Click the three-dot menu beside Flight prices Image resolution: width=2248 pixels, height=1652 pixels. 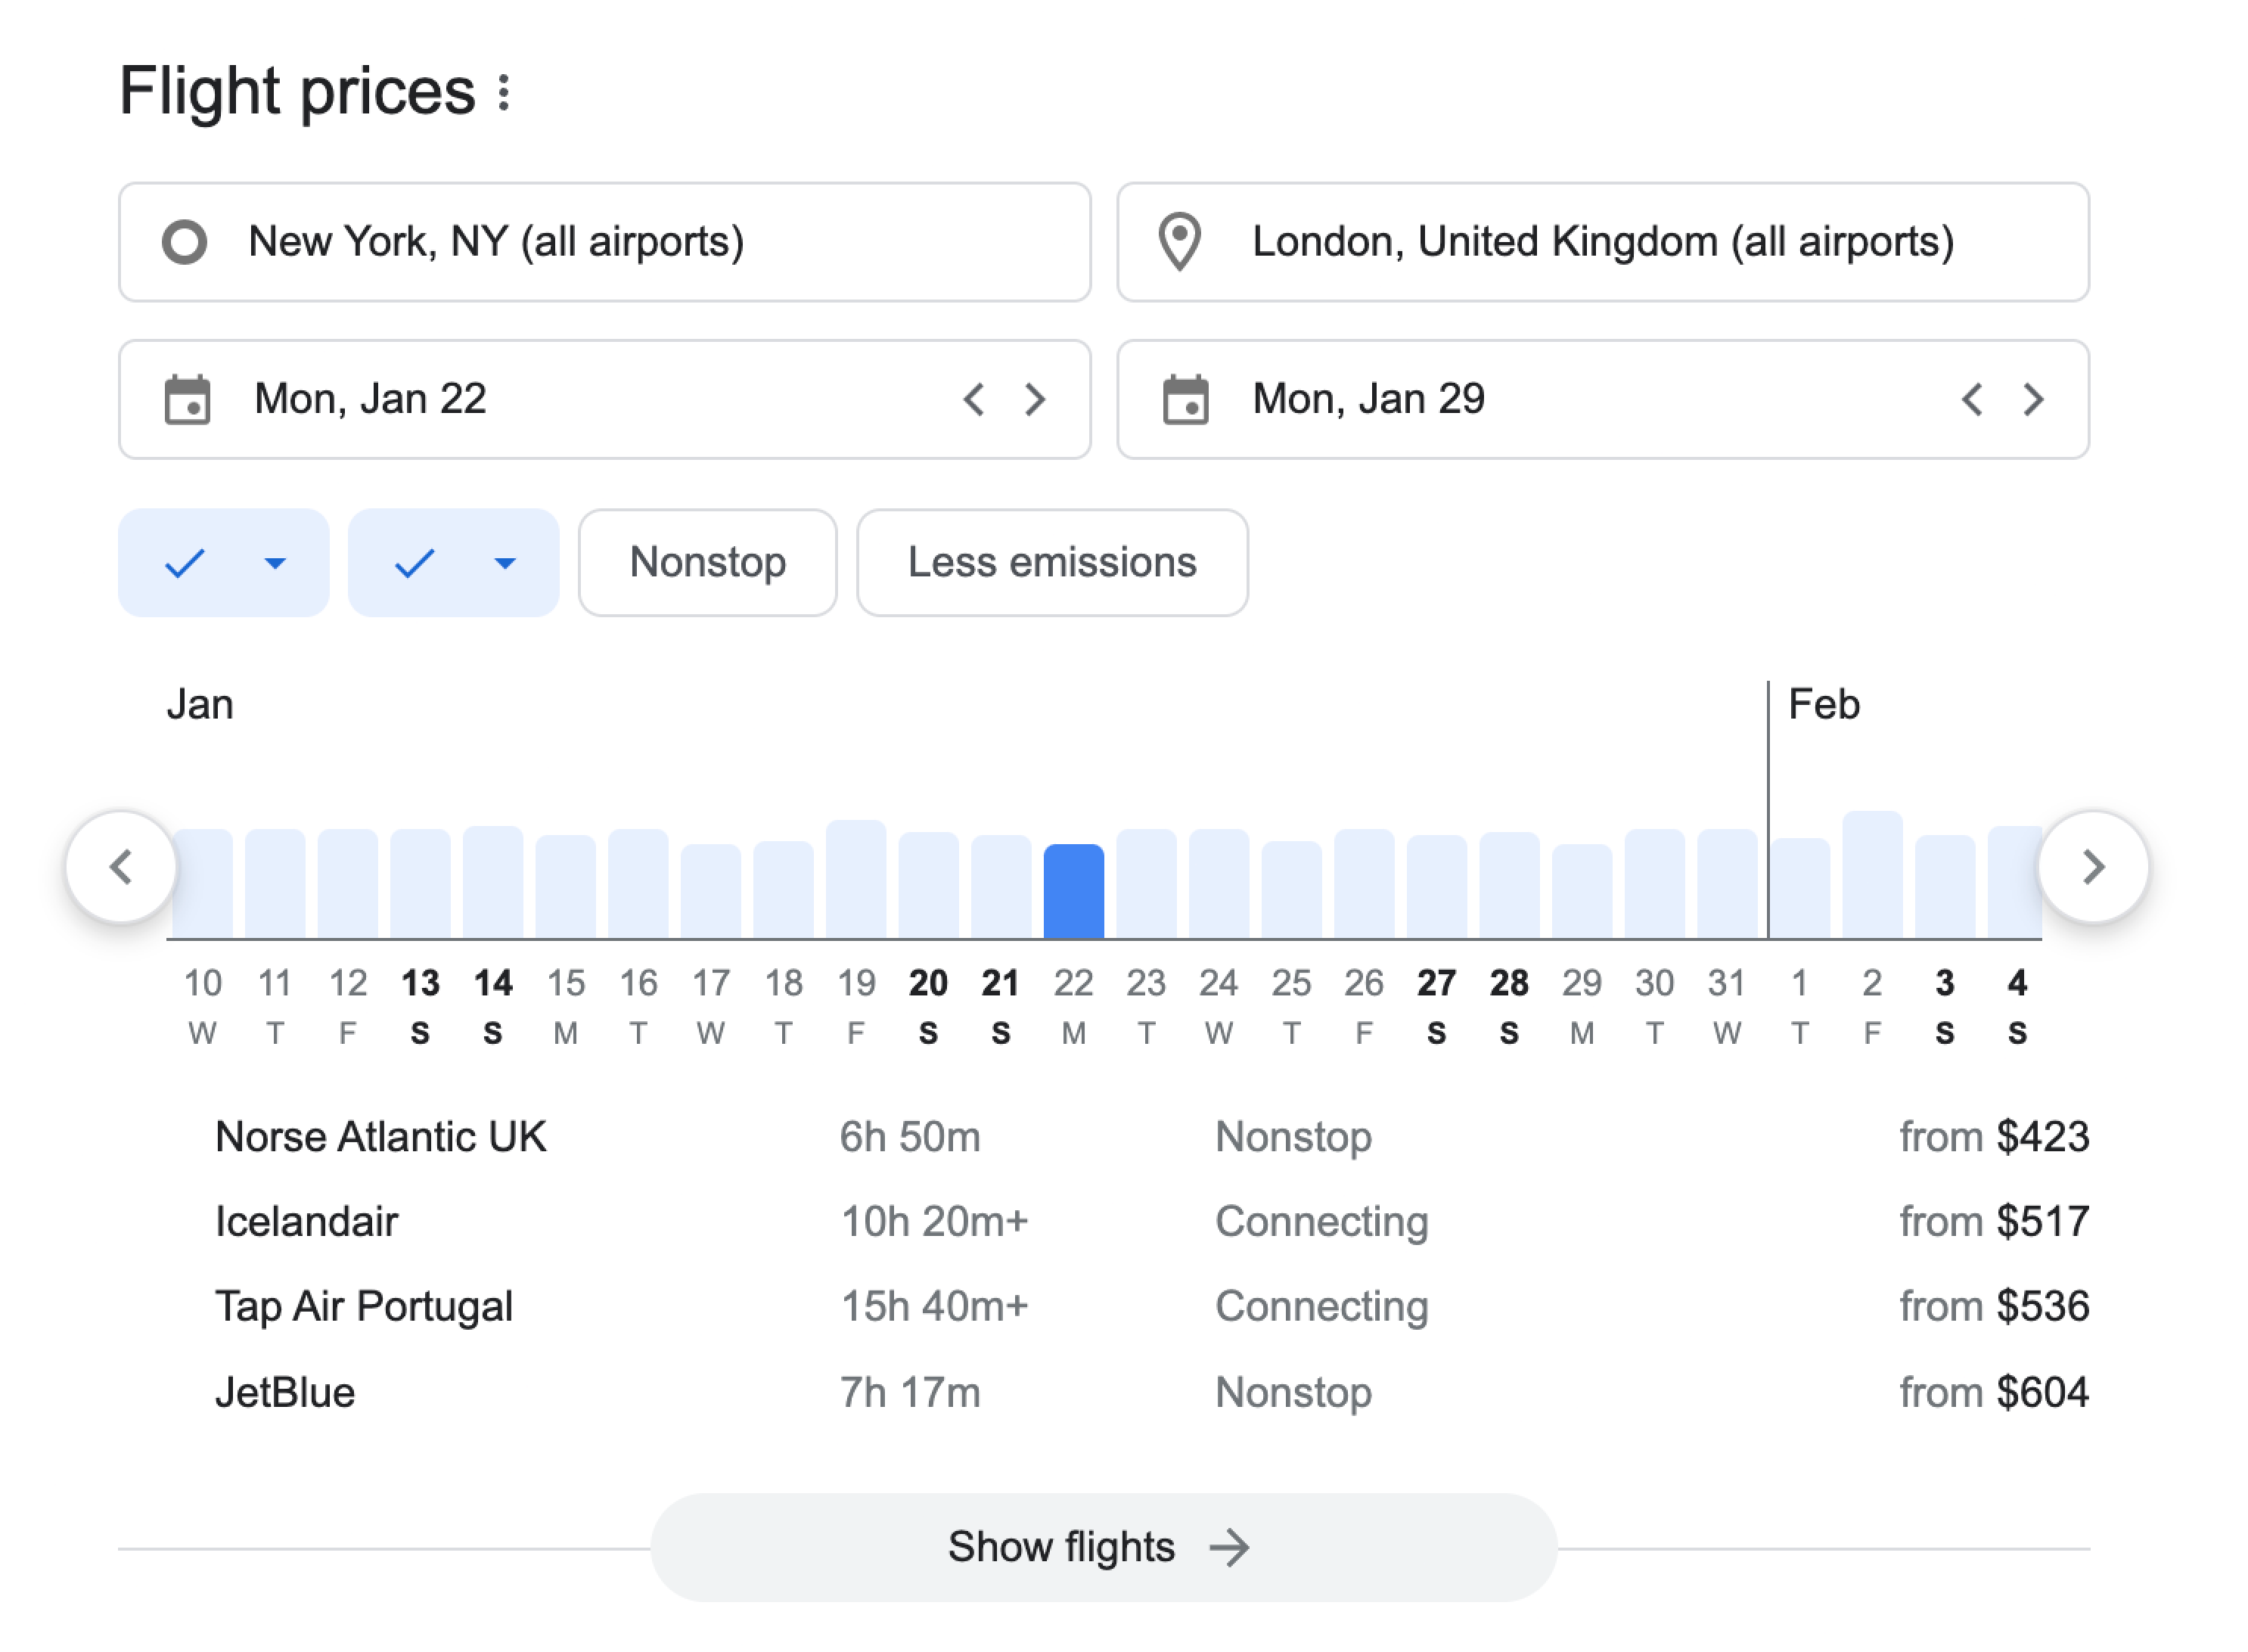click(504, 92)
